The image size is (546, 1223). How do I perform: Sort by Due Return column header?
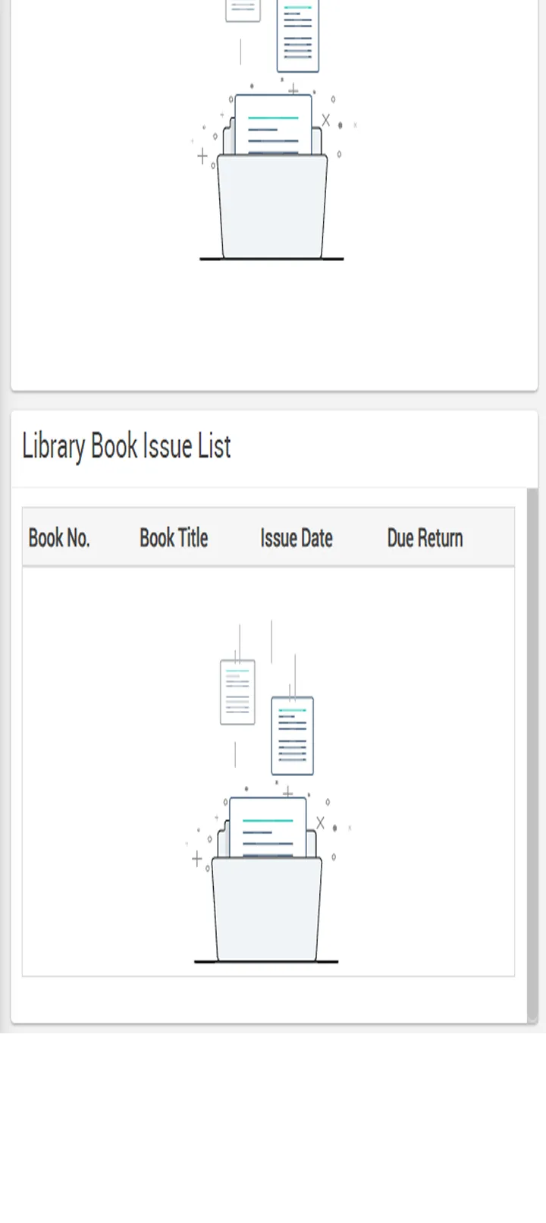pos(425,538)
